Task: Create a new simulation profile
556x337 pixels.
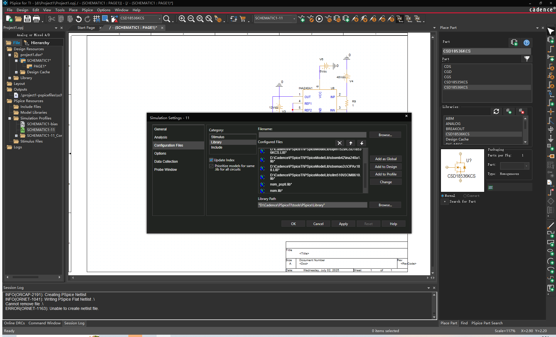Action: coord(301,19)
